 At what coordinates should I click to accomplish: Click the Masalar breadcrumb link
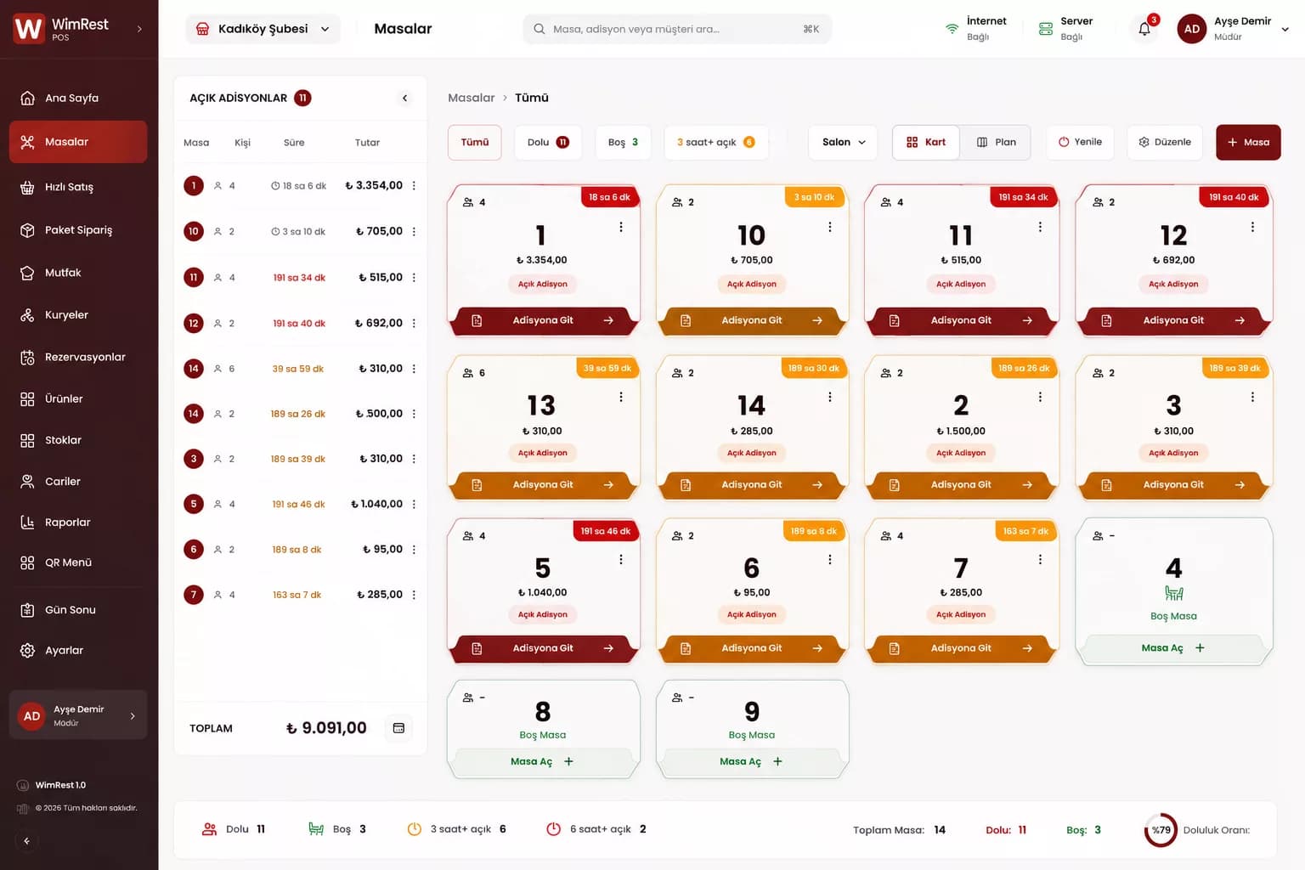point(471,98)
